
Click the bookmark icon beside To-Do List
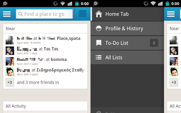pyautogui.click(x=99, y=43)
